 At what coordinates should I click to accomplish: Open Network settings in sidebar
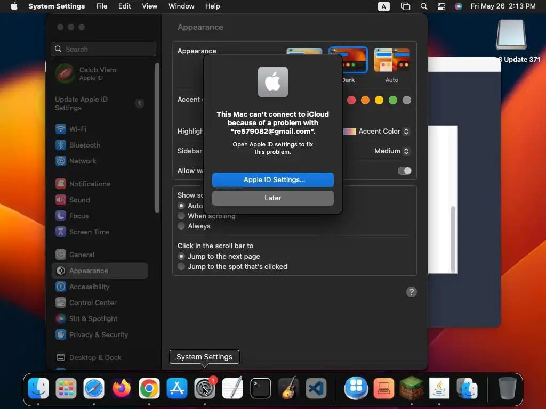100,161
